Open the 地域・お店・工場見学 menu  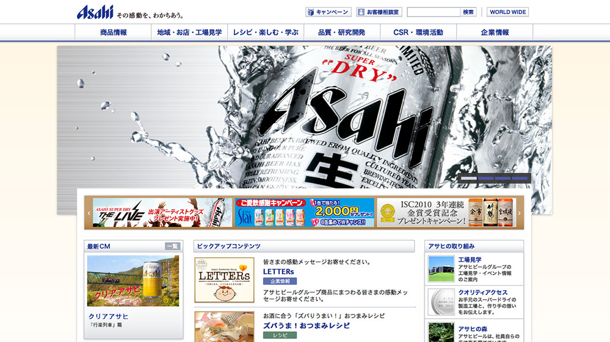point(189,32)
